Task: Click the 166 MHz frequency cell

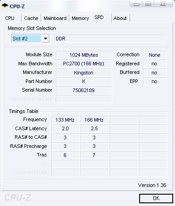Action: pyautogui.click(x=94, y=120)
